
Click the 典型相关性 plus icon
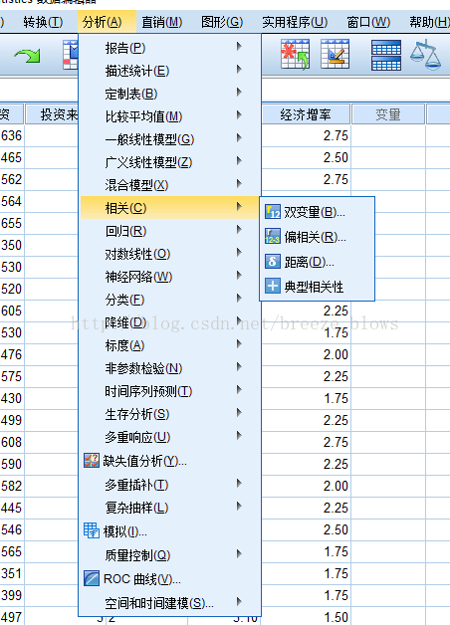click(273, 286)
